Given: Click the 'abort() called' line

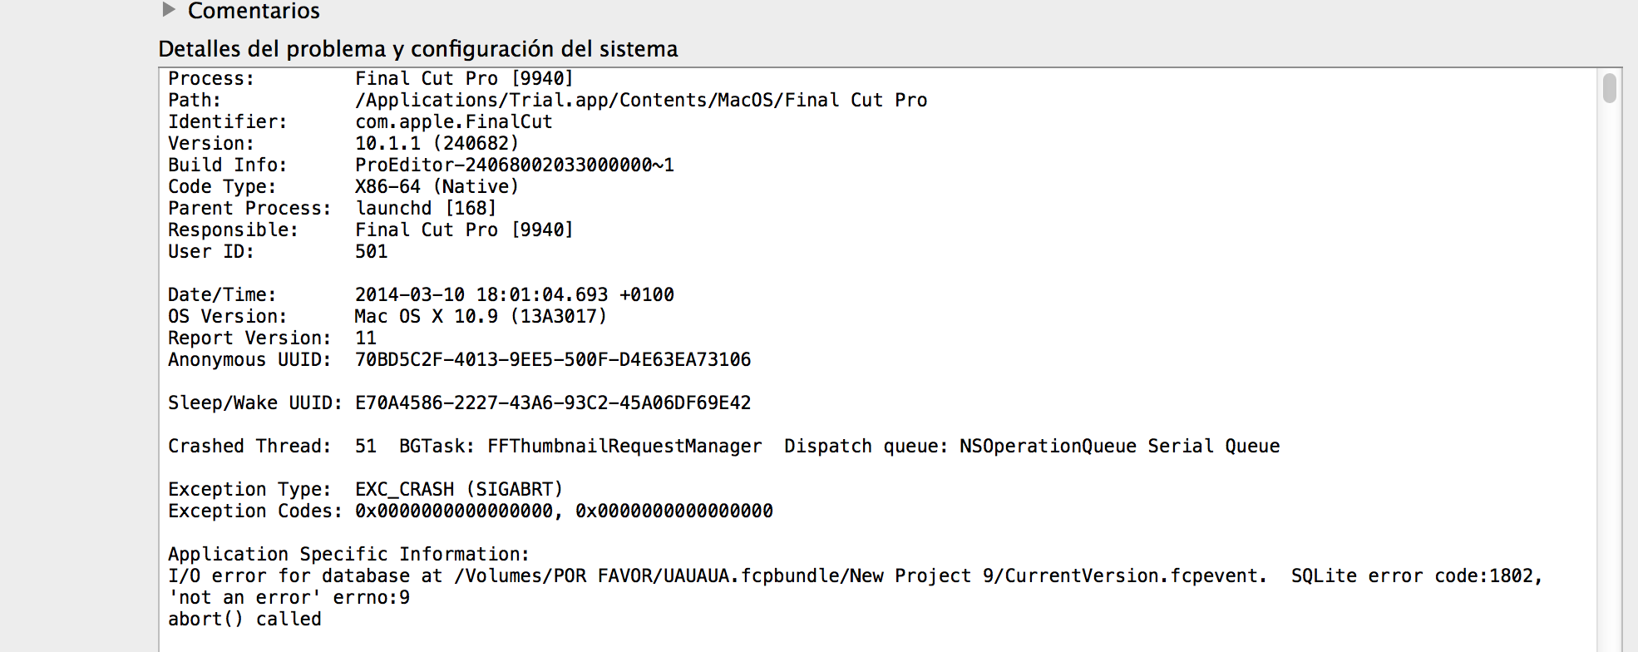Looking at the screenshot, I should tap(244, 619).
